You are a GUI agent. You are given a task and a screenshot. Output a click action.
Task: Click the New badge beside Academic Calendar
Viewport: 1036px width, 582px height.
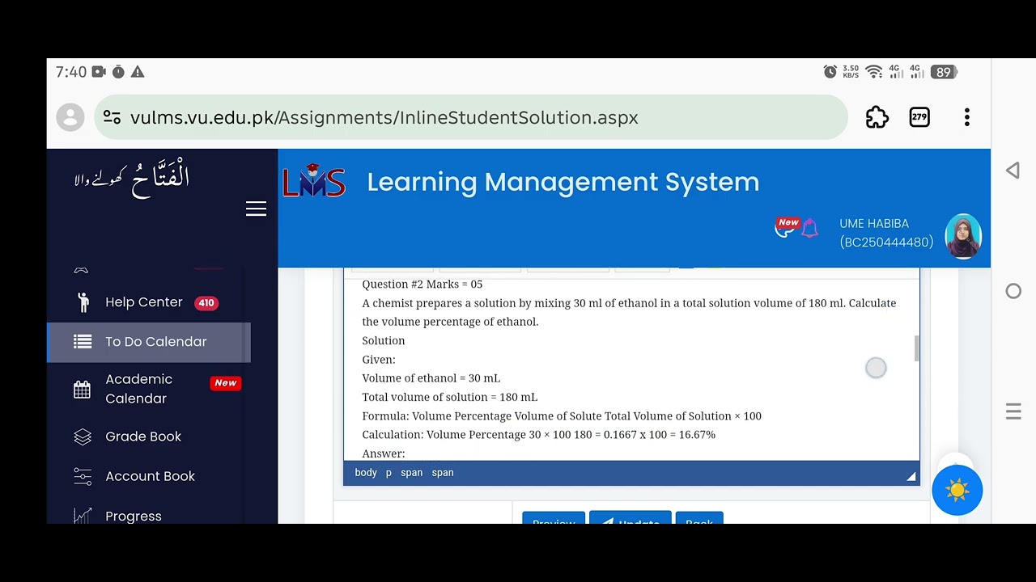226,383
